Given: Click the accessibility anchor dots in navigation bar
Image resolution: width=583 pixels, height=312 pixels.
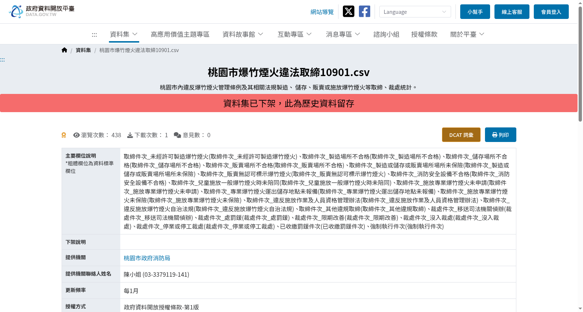Looking at the screenshot, I should (94, 35).
